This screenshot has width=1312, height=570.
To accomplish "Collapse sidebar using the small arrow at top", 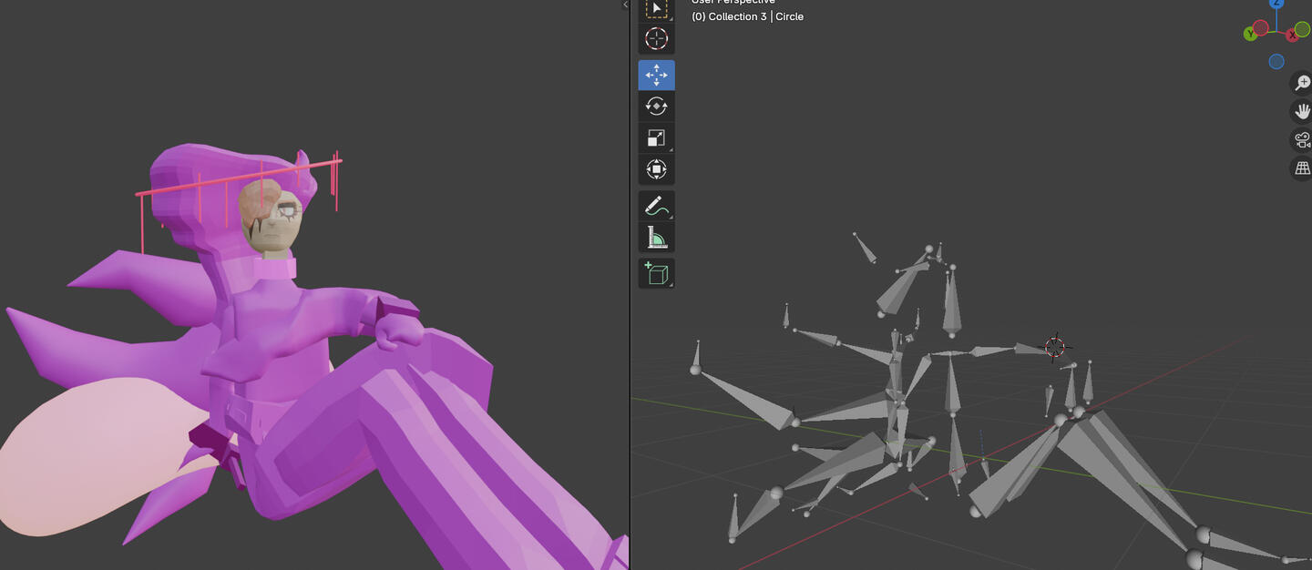I will 625,5.
